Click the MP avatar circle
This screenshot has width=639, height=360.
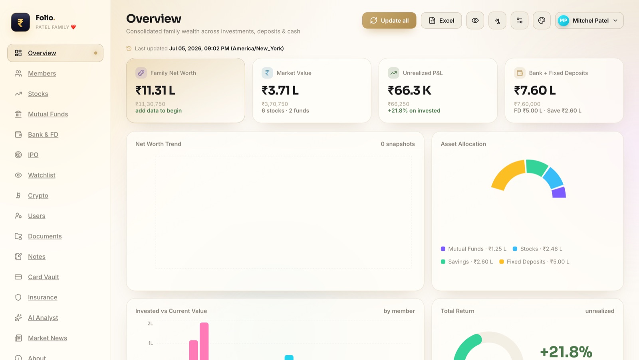pos(564,21)
